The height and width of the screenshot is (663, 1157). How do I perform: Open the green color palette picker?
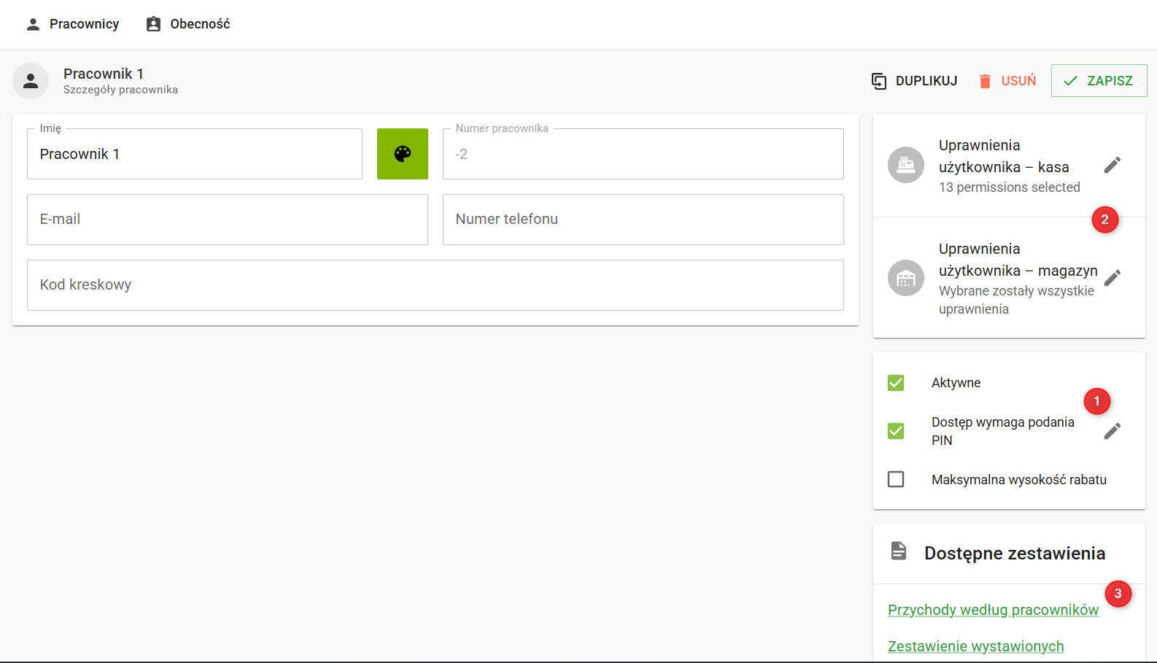(403, 154)
